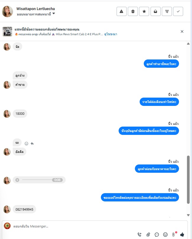The width and height of the screenshot is (192, 239).
Task: Open the ดูโฆษณา view ad link
Action: pos(111,34)
